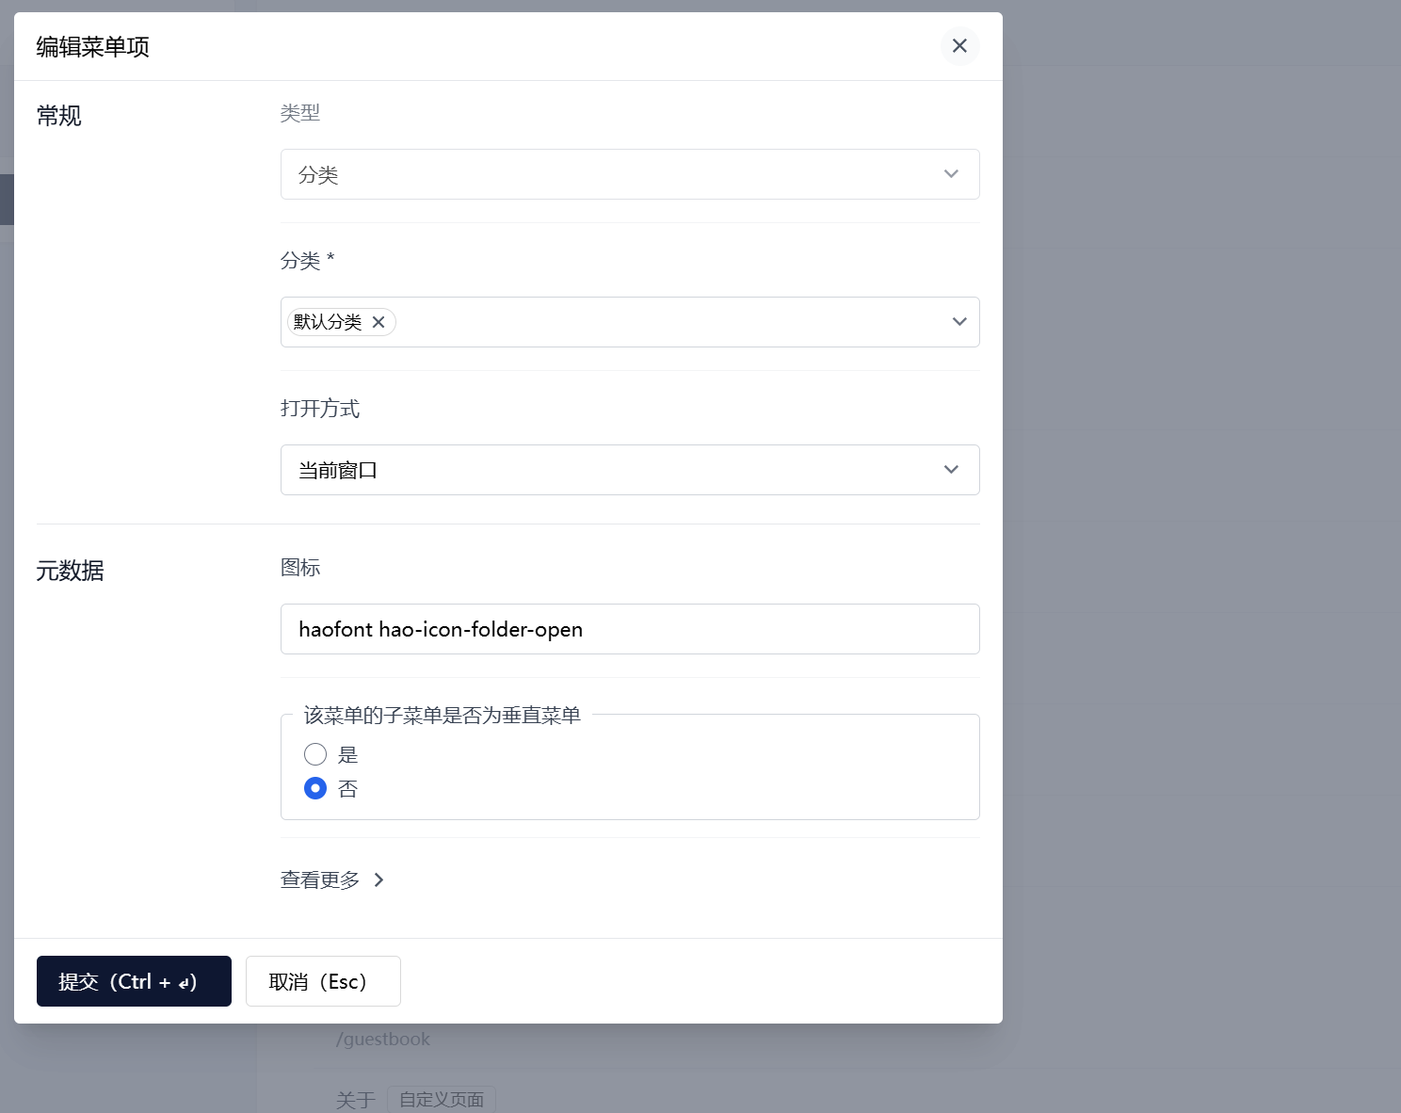Select the 否 radio button for vertical submenu
The width and height of the screenshot is (1401, 1113).
[x=315, y=788]
